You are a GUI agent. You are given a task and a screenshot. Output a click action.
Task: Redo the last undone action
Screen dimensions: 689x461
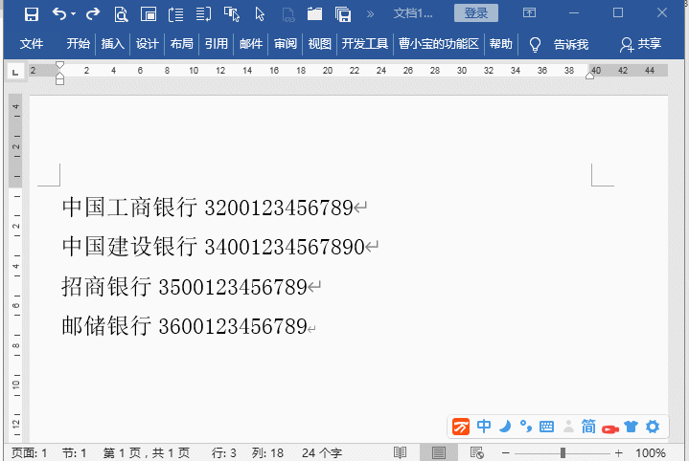coord(93,14)
